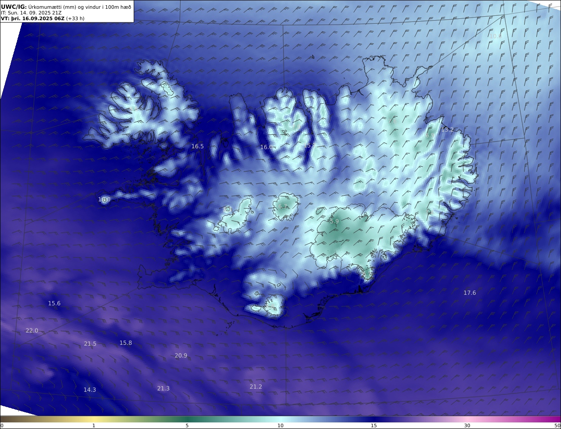Image resolution: width=561 pixels, height=429 pixels.
Task: Click the 1 tick on the color scale
Action: (x=94, y=425)
